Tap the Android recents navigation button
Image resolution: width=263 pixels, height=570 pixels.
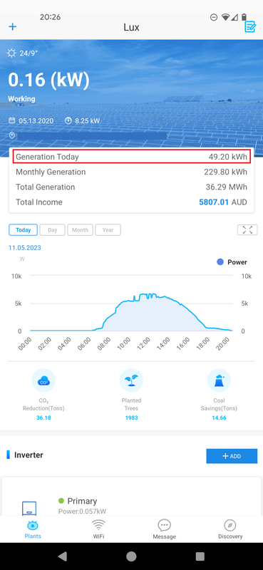(x=200, y=556)
